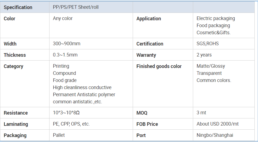Select the 0.3~1.5mm thickness value
The image size is (258, 142).
click(65, 55)
